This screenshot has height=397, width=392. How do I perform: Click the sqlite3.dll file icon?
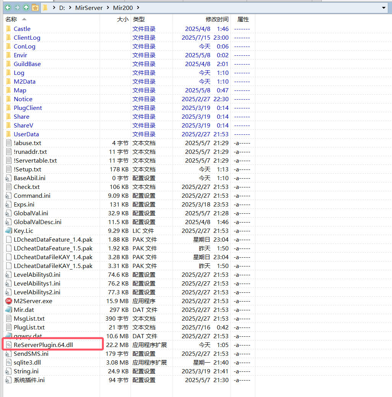click(9, 362)
